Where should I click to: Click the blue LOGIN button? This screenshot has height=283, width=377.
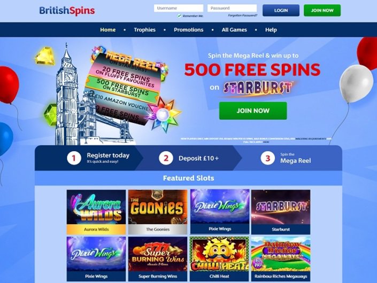(x=281, y=10)
